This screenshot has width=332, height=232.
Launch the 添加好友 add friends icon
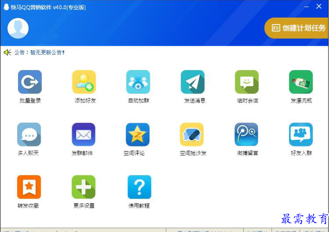(x=84, y=82)
